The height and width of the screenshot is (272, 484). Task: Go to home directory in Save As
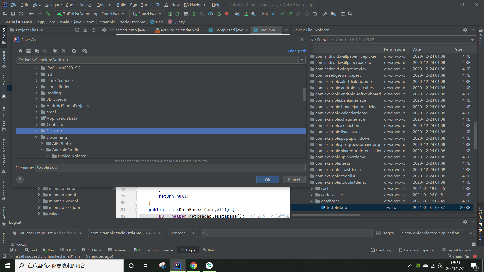click(20, 51)
